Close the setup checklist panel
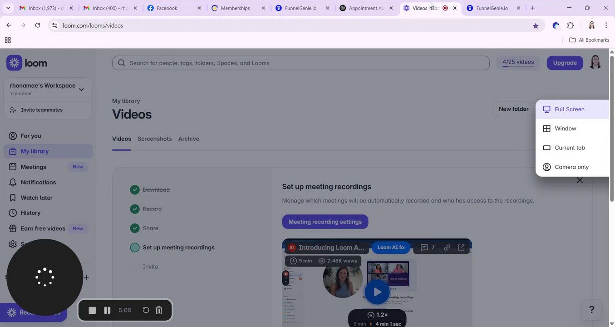 [x=580, y=180]
